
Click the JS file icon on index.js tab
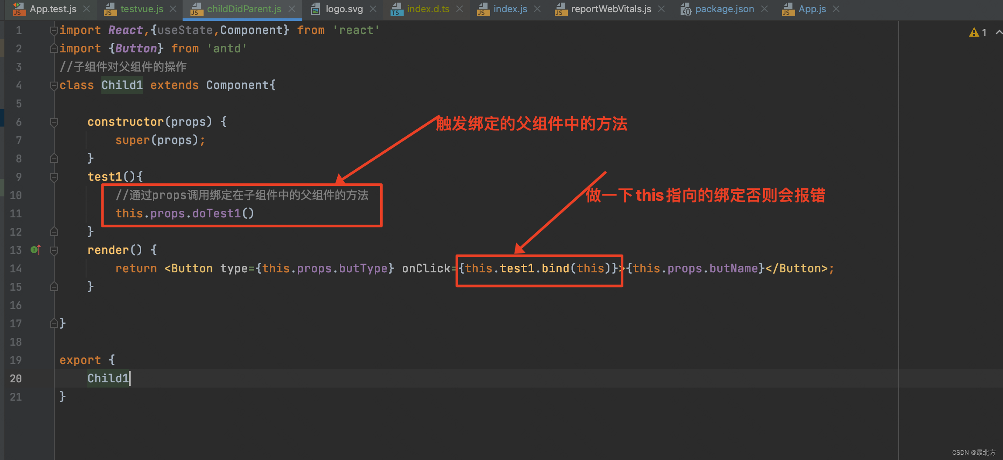483,9
